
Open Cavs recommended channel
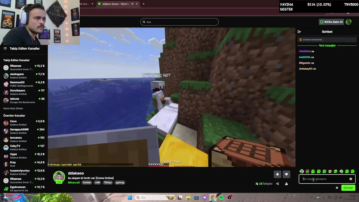24,123
